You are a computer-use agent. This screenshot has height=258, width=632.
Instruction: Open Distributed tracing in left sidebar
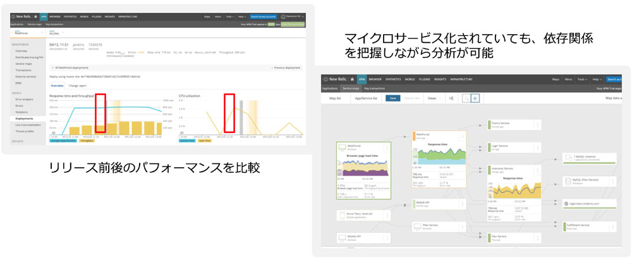pos(28,57)
